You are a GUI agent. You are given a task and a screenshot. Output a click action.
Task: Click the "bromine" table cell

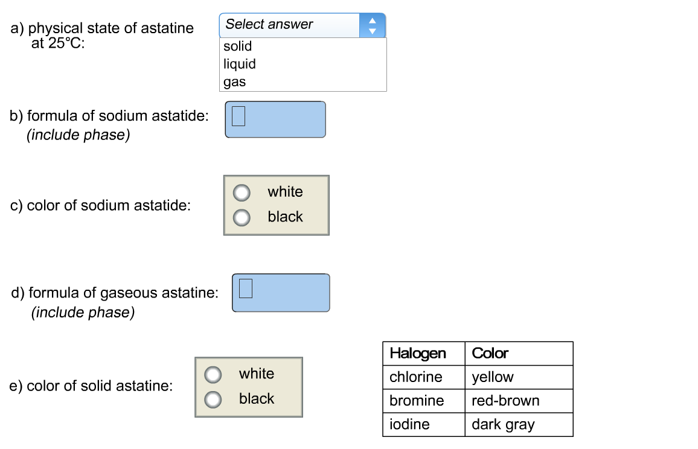pos(417,401)
